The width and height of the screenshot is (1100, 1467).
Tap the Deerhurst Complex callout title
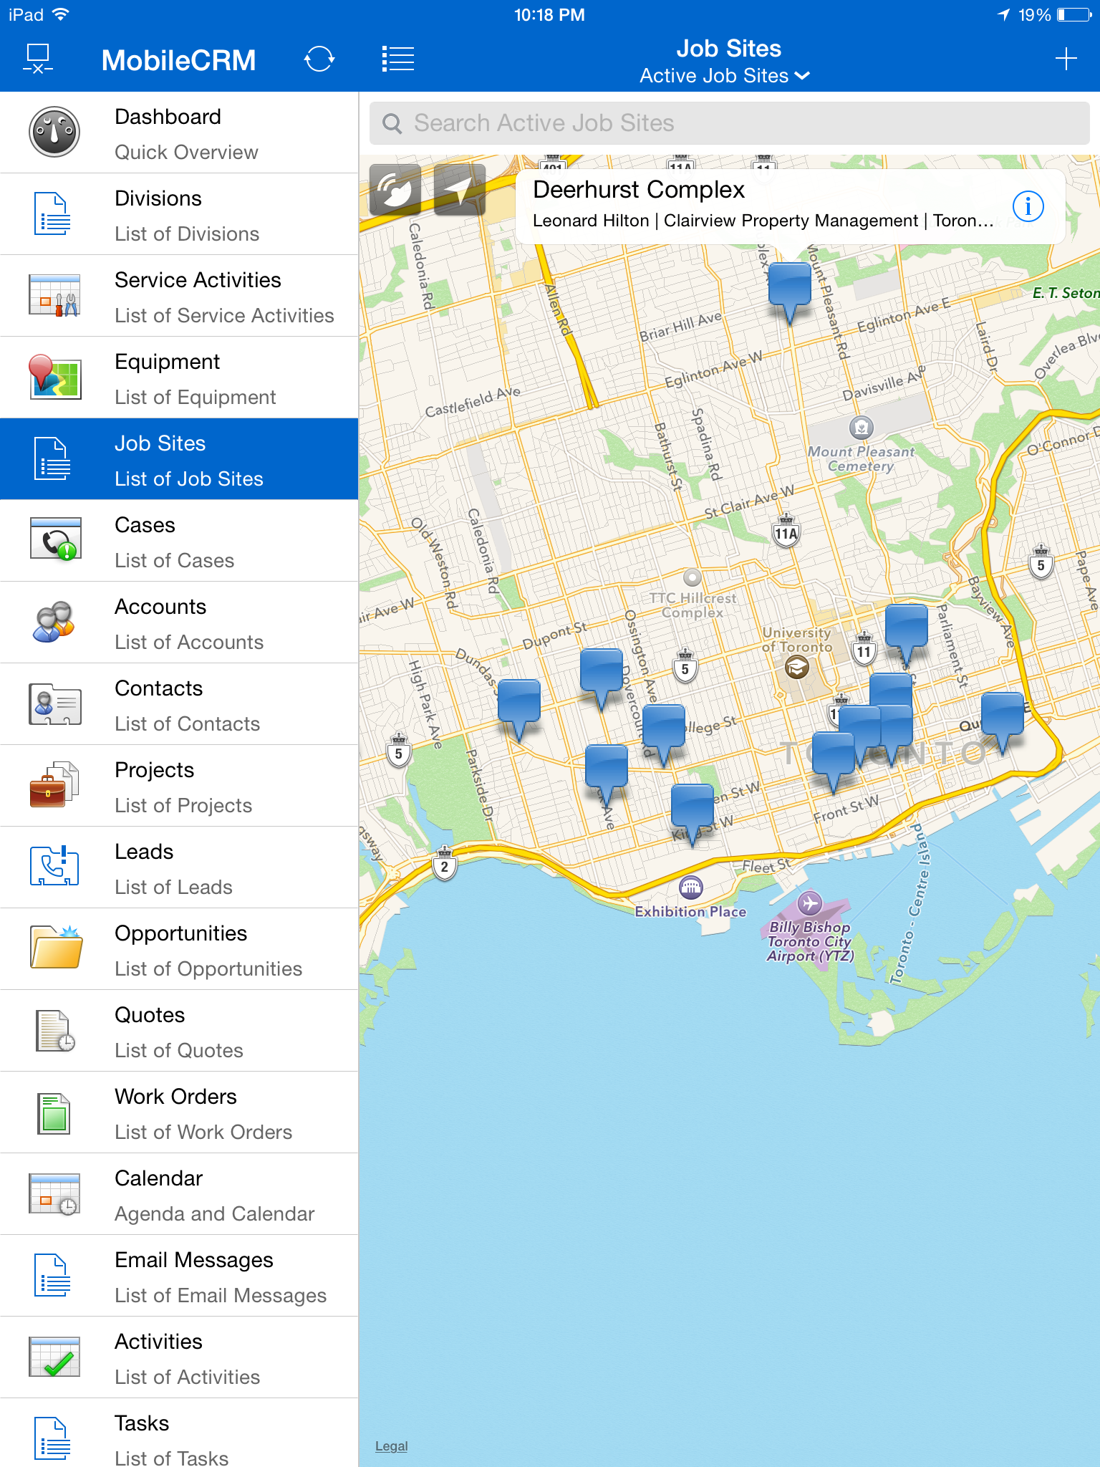click(x=639, y=190)
